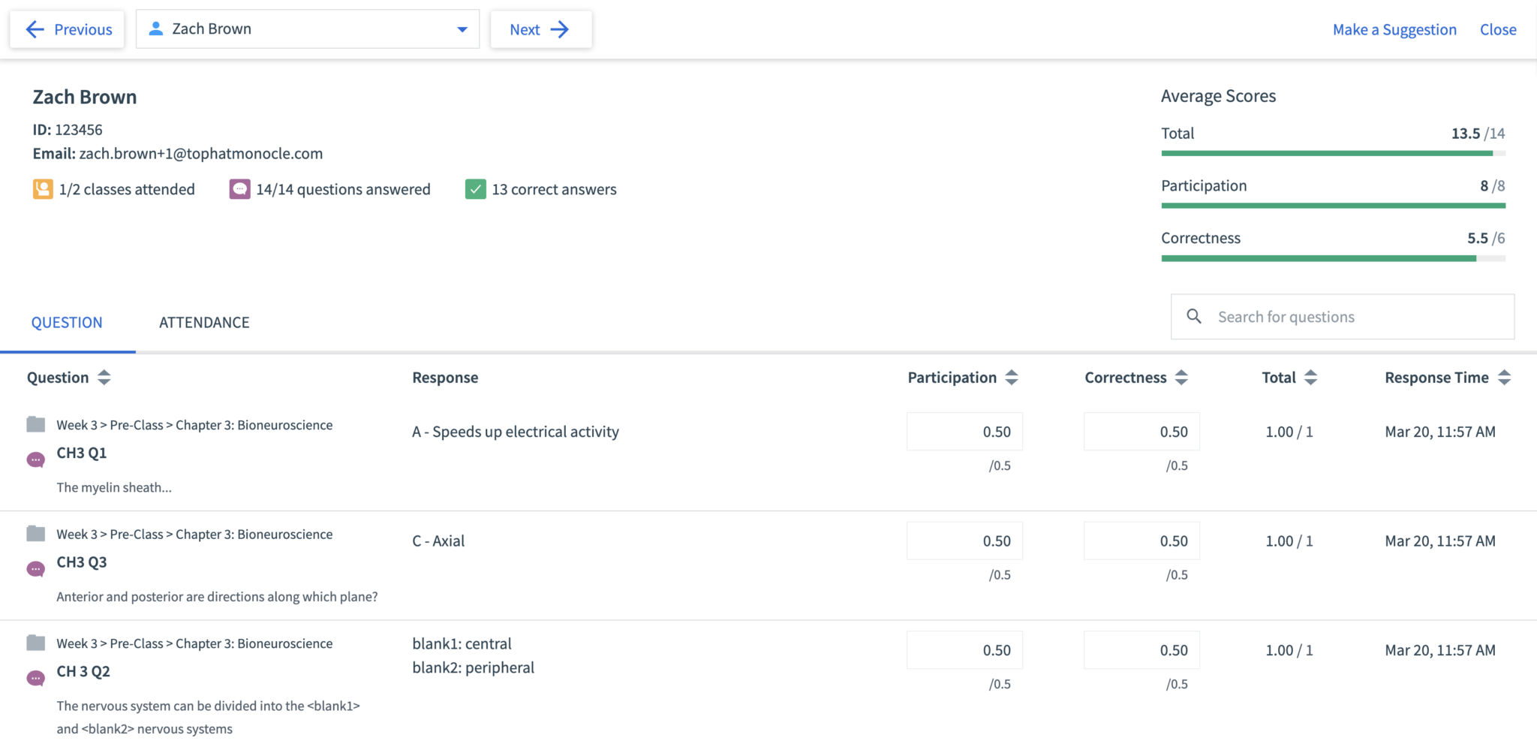1537x750 pixels.
Task: Click the person icon beside Zach Brown
Action: pyautogui.click(x=156, y=29)
